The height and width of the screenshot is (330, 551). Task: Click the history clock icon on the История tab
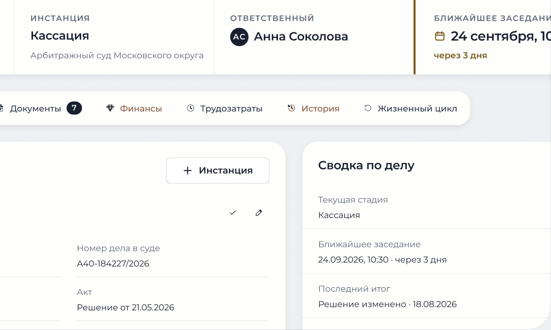(x=291, y=108)
